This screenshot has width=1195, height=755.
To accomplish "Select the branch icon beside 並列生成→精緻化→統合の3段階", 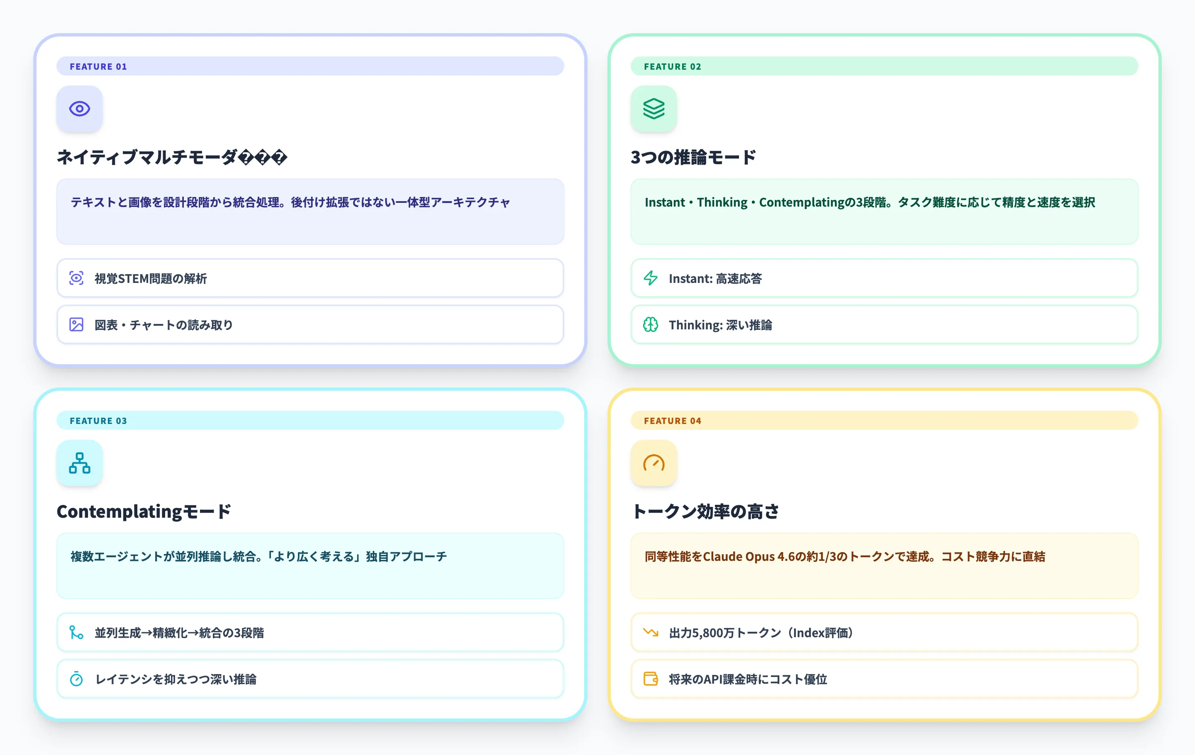I will (x=77, y=633).
